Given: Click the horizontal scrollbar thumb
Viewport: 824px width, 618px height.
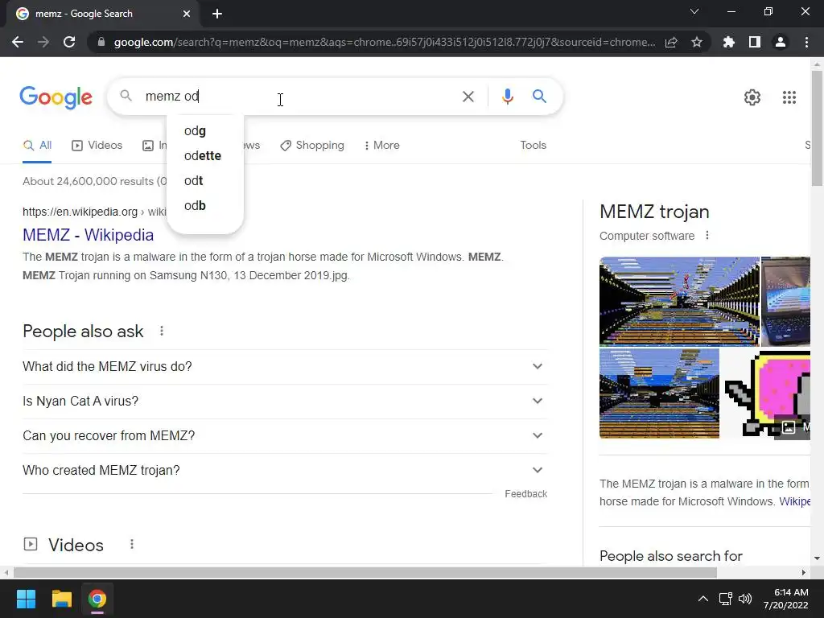Looking at the screenshot, I should (x=365, y=572).
